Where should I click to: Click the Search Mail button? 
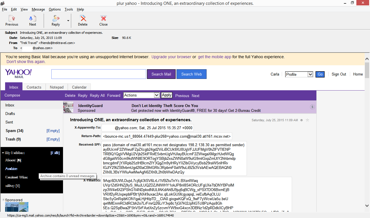[161, 74]
